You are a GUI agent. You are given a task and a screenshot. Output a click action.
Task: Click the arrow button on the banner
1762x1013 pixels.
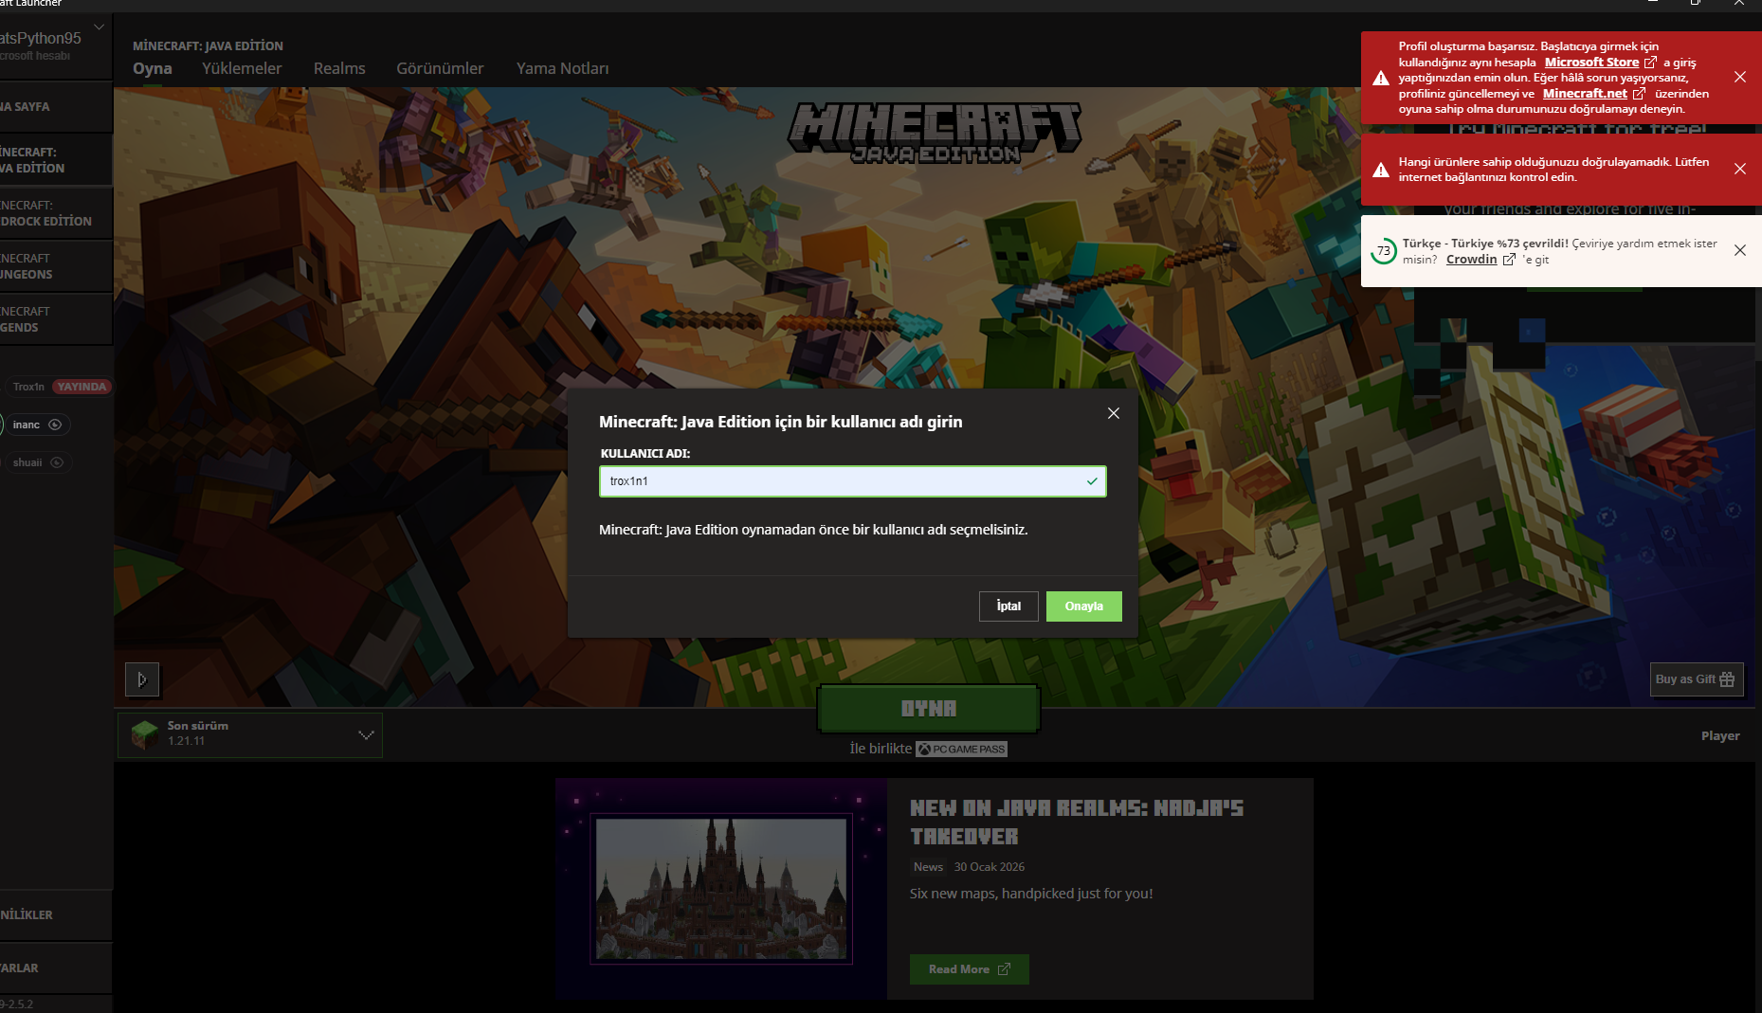pos(142,679)
